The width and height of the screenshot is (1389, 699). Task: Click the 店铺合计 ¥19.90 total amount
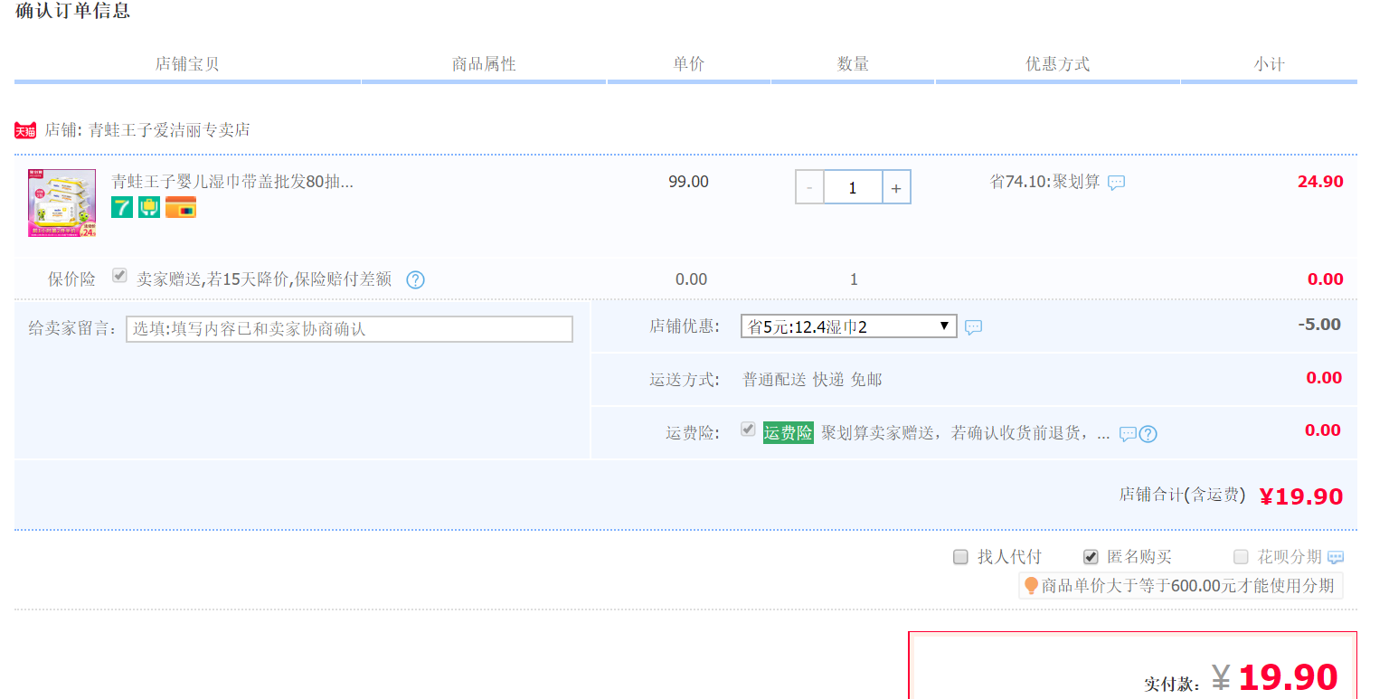[1300, 496]
